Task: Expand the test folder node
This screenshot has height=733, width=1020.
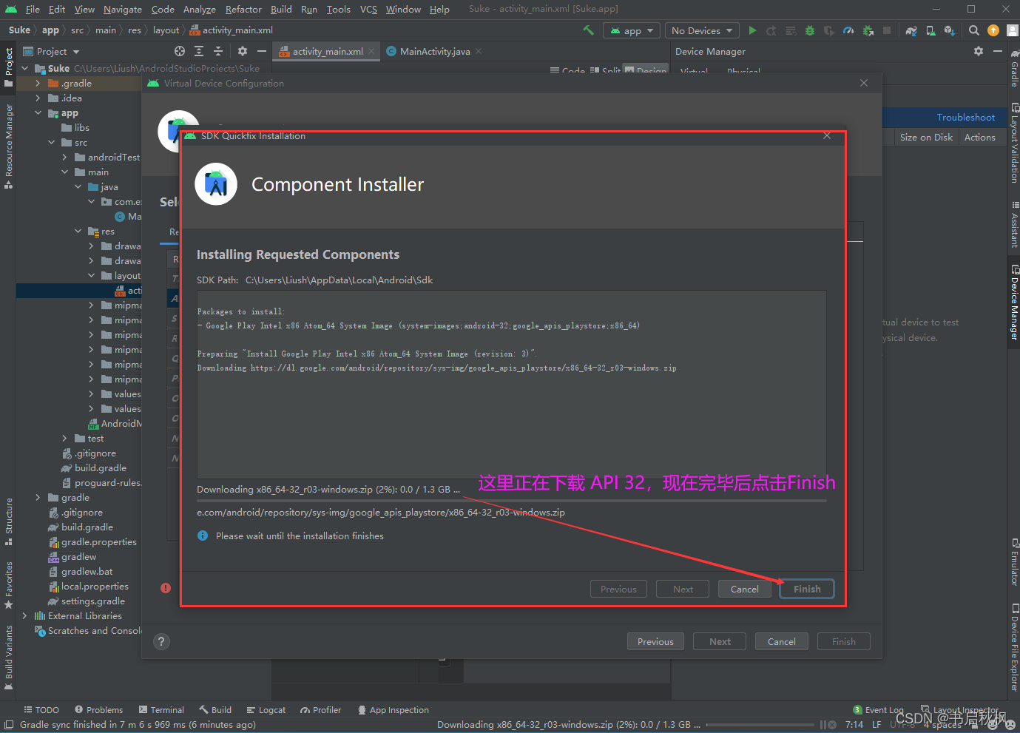Action: 64,439
